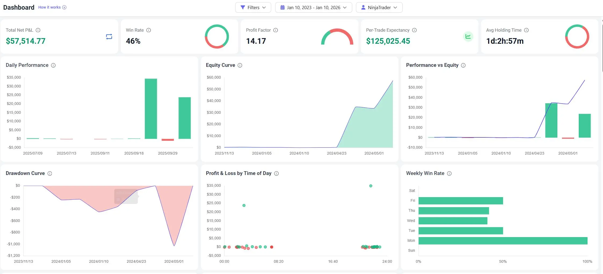This screenshot has height=274, width=603.
Task: Open the date range picker dropdown
Action: click(313, 8)
